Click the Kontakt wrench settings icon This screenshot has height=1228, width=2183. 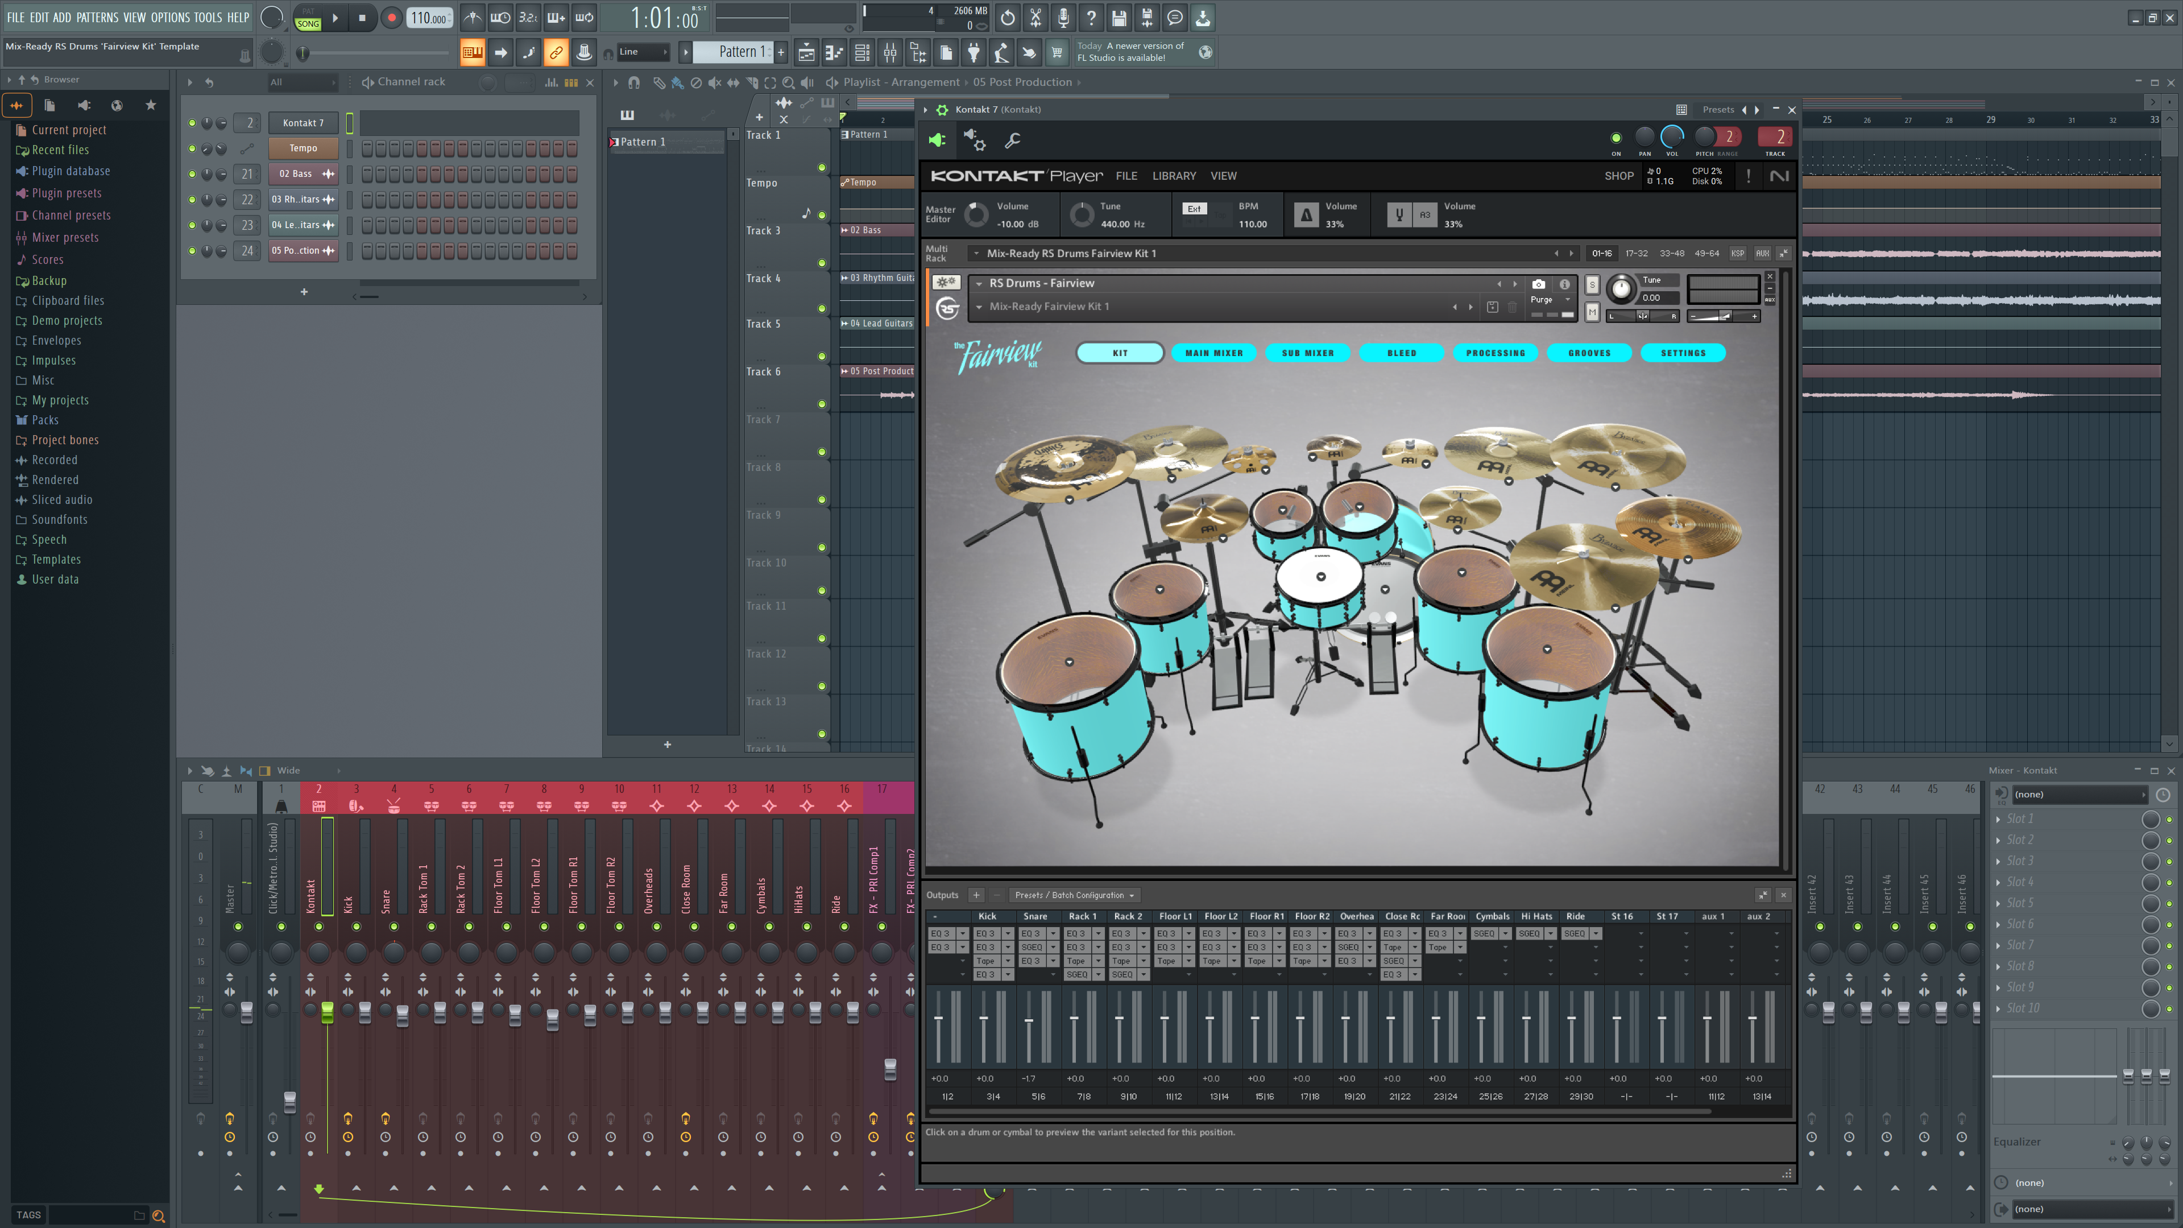tap(1012, 140)
